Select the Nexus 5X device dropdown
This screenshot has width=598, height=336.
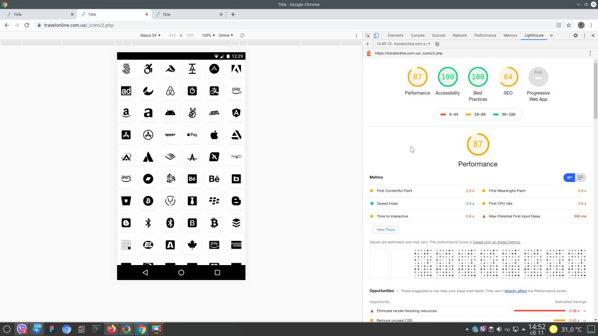tap(150, 35)
